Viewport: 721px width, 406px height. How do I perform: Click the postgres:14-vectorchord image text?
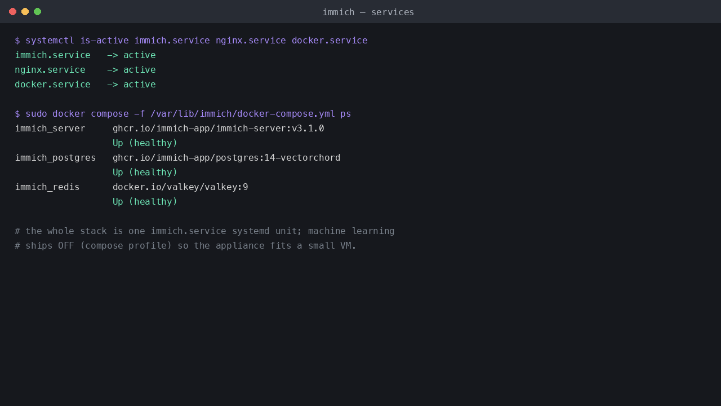point(226,158)
